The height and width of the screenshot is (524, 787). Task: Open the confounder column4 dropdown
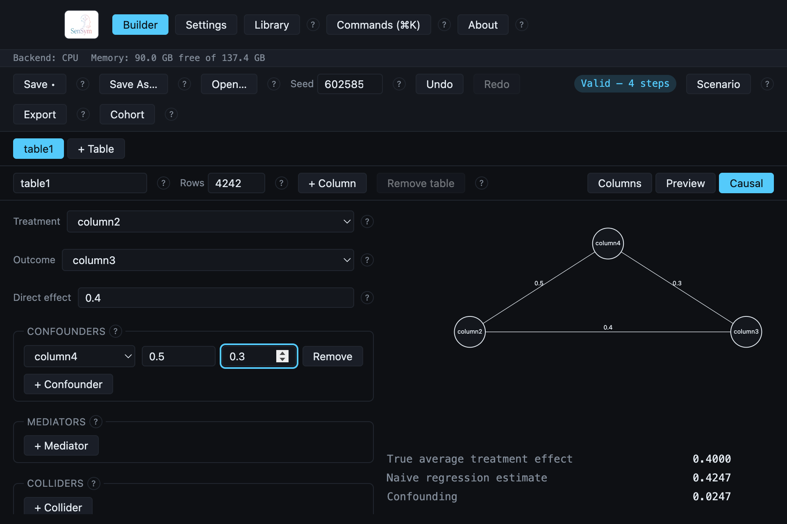coord(80,357)
